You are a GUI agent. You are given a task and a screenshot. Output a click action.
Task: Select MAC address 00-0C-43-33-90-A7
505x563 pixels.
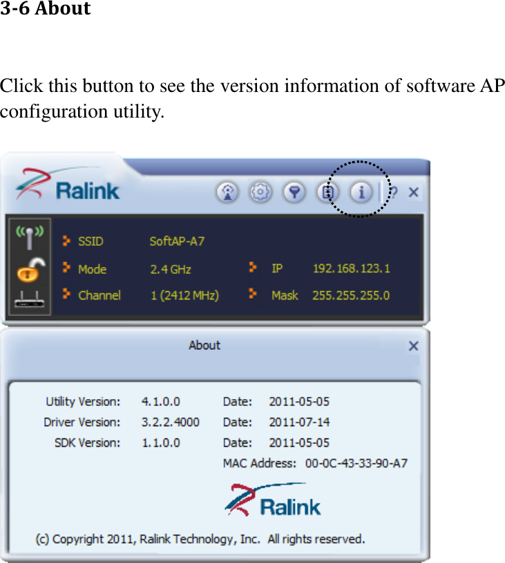tap(356, 463)
